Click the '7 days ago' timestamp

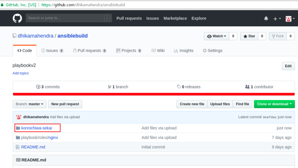coord(282,137)
